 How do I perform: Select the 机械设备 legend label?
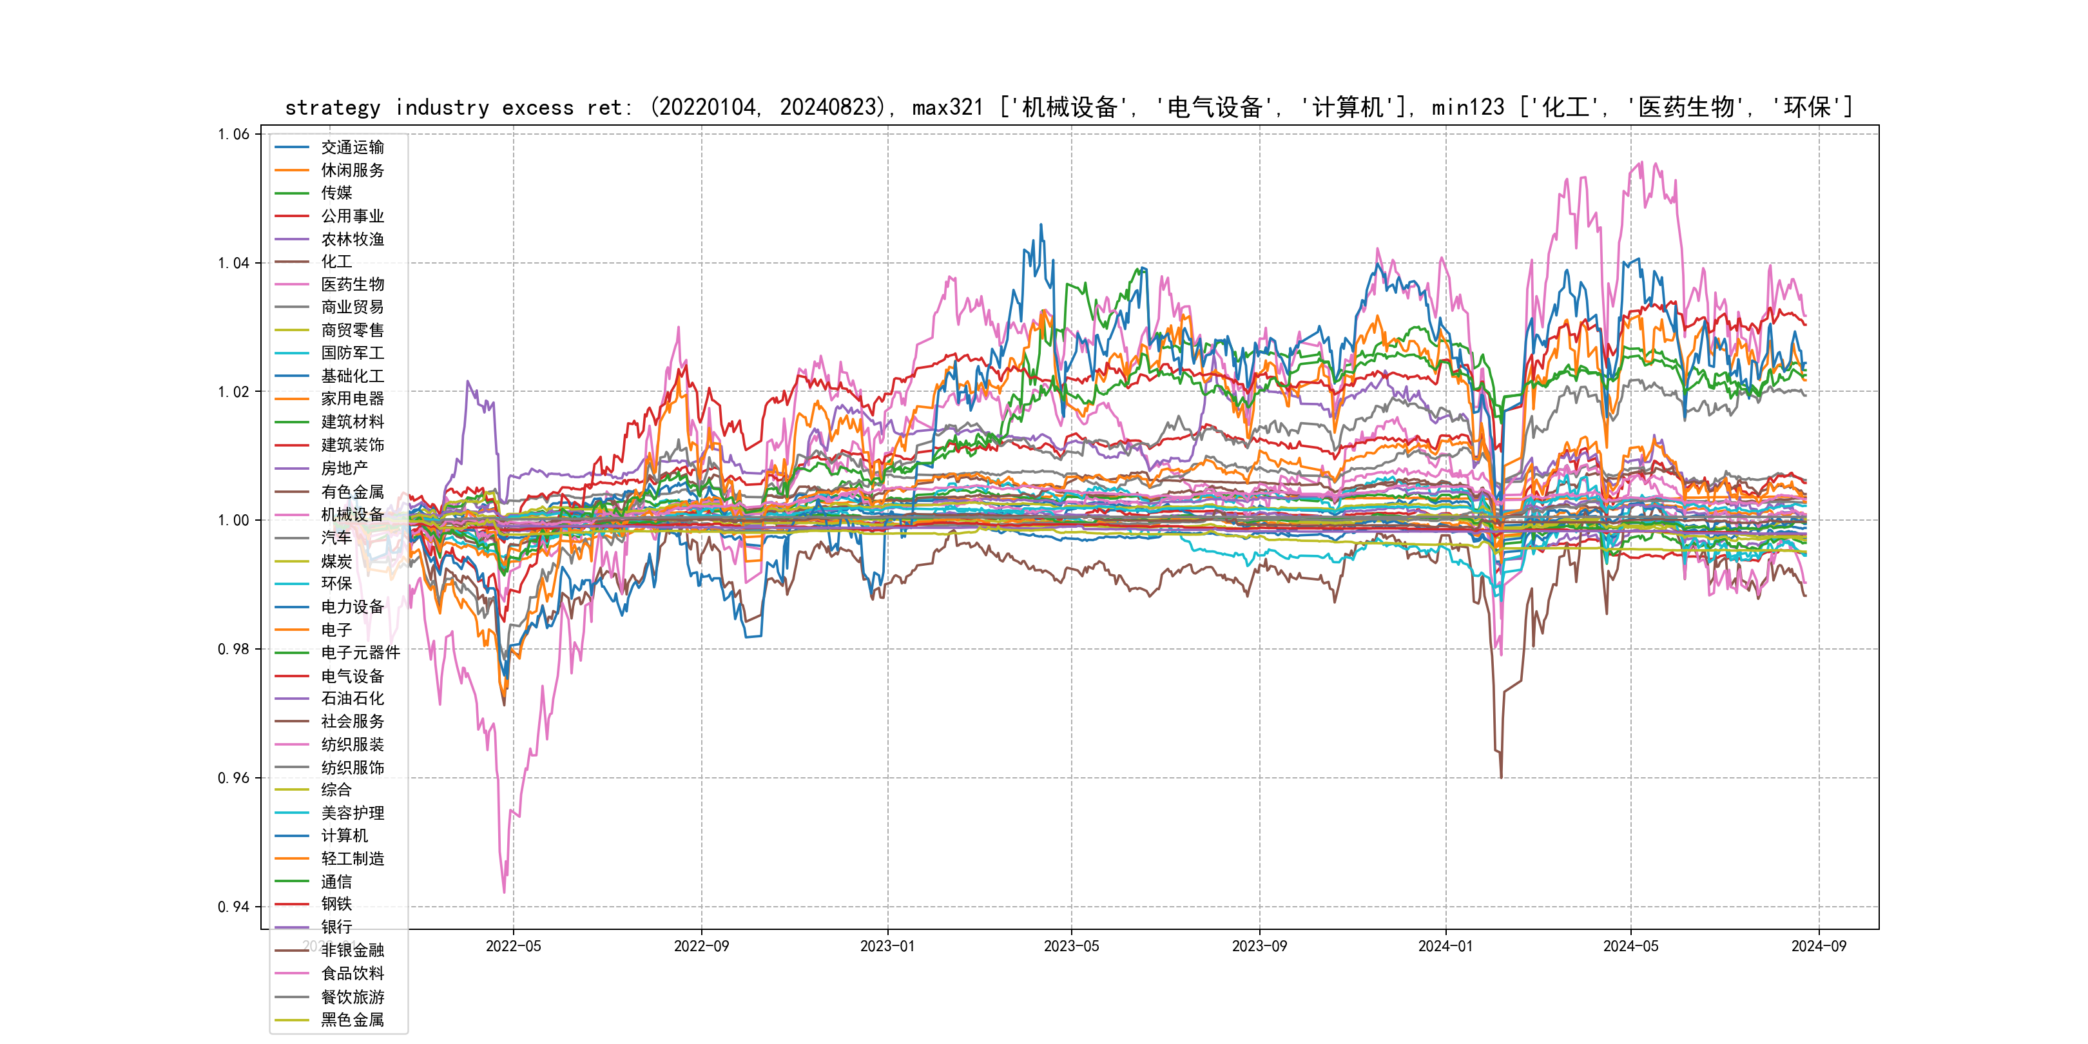tap(352, 515)
